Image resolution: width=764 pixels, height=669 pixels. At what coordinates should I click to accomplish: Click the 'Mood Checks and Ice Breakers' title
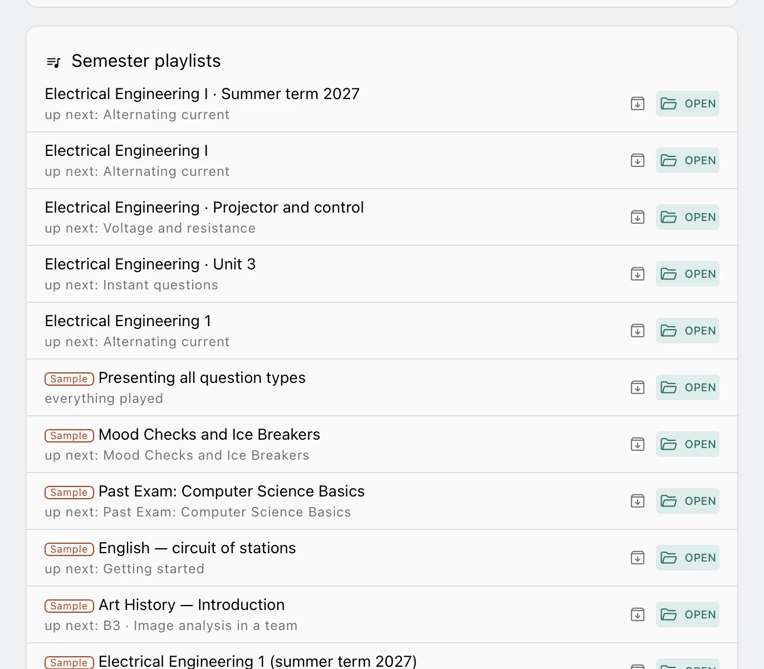tap(209, 434)
